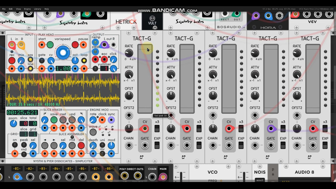Click the orange pause trigger jack in Play Head

[83, 45]
